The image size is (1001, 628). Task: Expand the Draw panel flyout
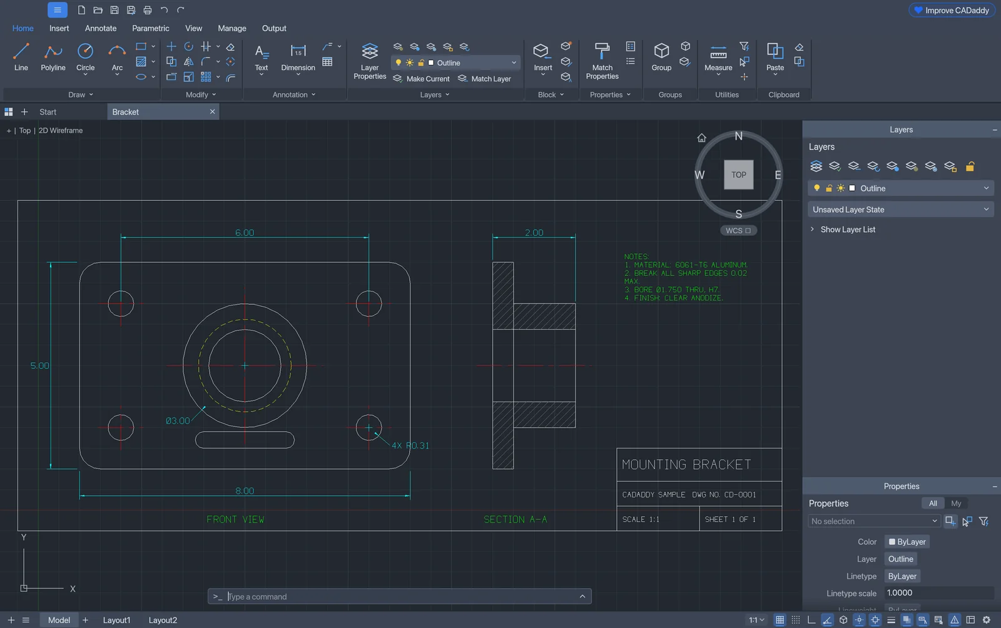point(81,94)
